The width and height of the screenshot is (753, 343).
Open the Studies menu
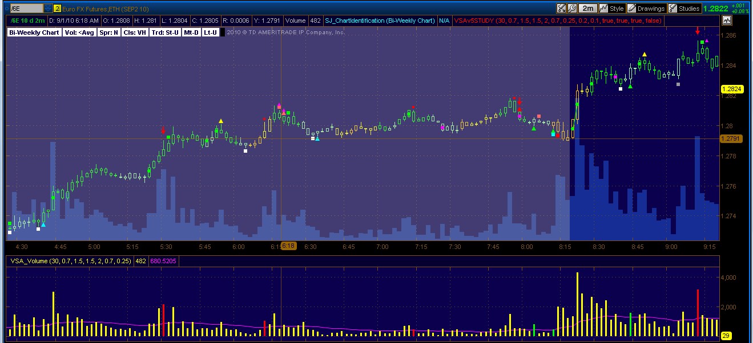click(x=684, y=9)
